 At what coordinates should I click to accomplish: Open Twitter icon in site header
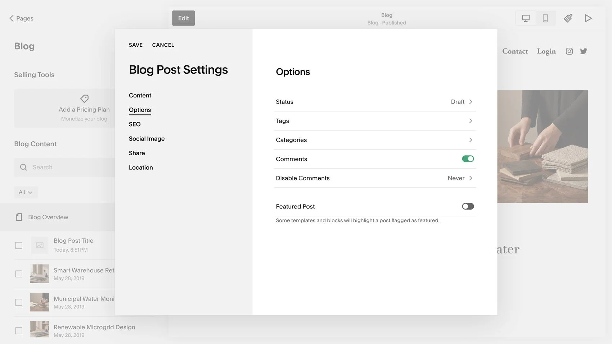(x=584, y=51)
